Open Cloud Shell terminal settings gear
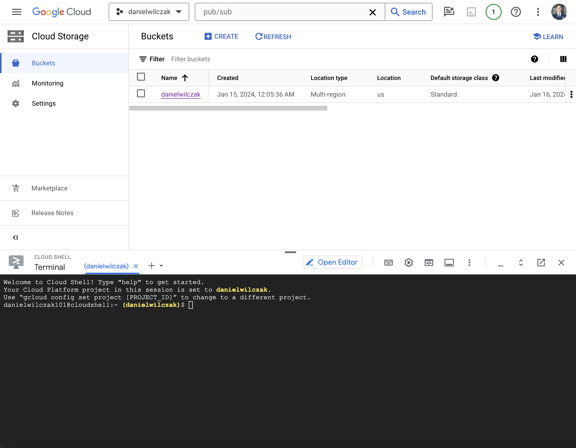 (x=409, y=263)
